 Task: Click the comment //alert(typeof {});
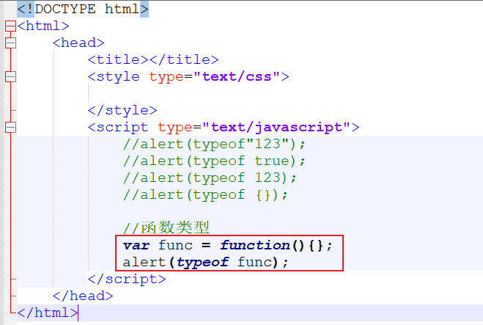[205, 195]
